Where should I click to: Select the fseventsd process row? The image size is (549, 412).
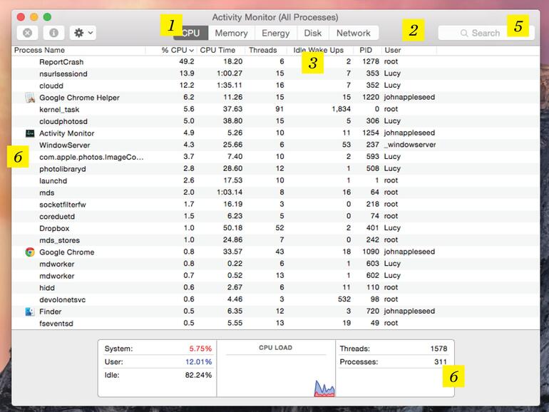275,324
